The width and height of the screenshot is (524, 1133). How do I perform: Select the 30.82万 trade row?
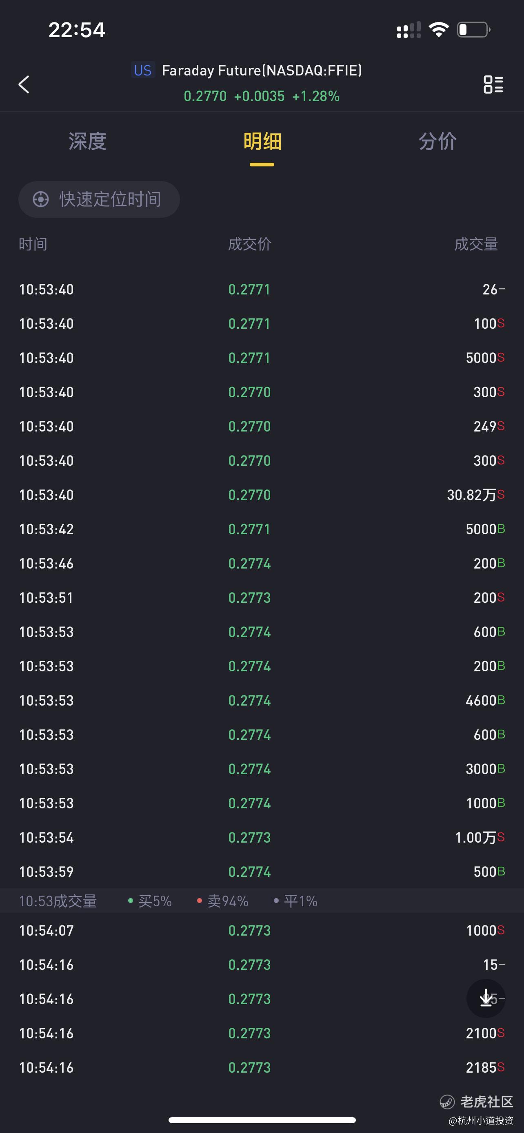coord(262,495)
